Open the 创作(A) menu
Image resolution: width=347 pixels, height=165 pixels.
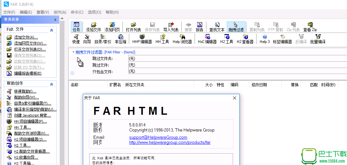pos(60,12)
